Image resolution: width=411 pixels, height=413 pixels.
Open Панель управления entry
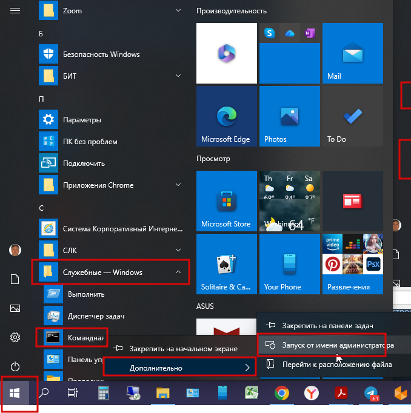click(74, 359)
